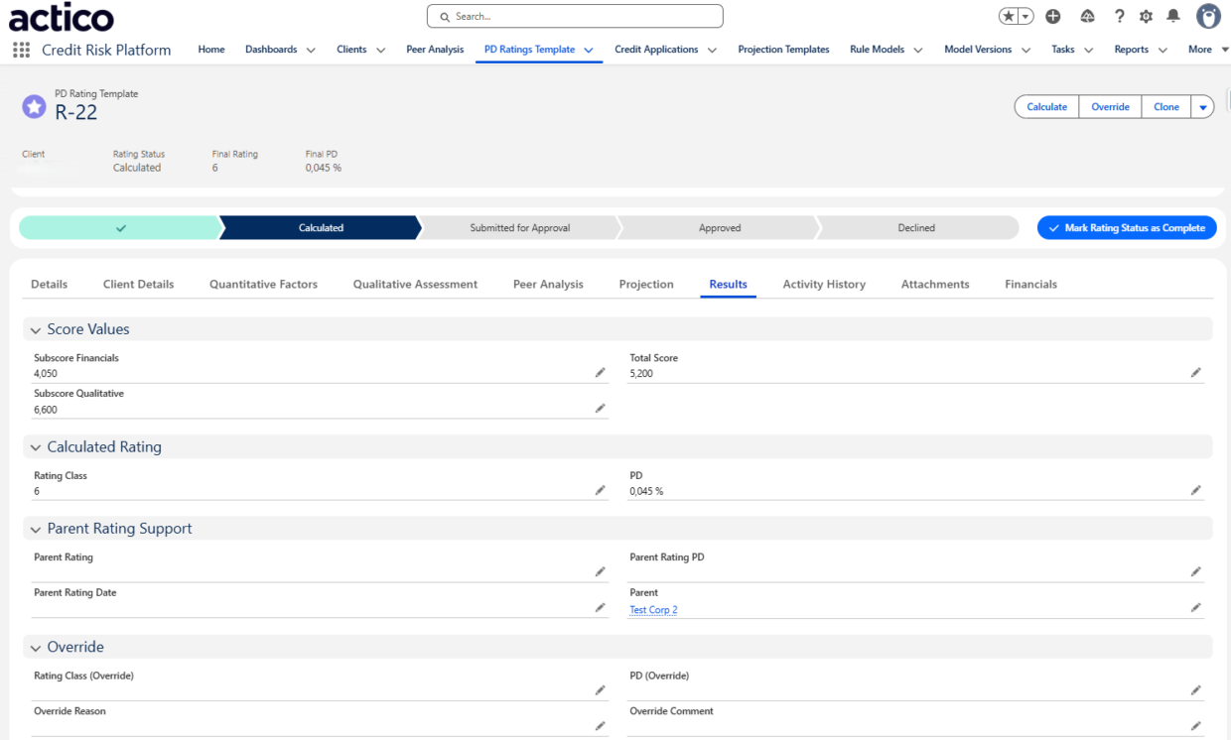Switch to the Client Details tab

(138, 284)
